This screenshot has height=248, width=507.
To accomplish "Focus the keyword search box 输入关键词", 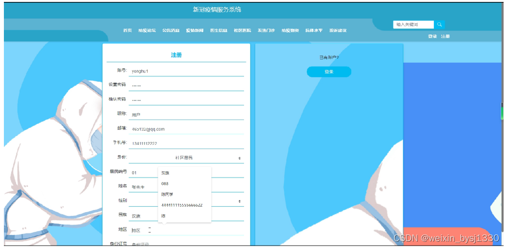I will [413, 24].
